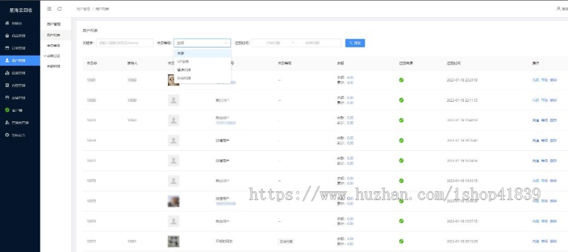Click the 区域代理 tag in row 10073
The height and width of the screenshot is (252, 568).
pos(286,241)
